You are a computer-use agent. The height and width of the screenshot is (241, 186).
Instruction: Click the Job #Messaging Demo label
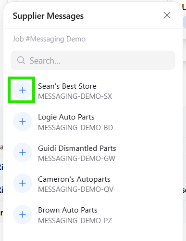click(49, 39)
